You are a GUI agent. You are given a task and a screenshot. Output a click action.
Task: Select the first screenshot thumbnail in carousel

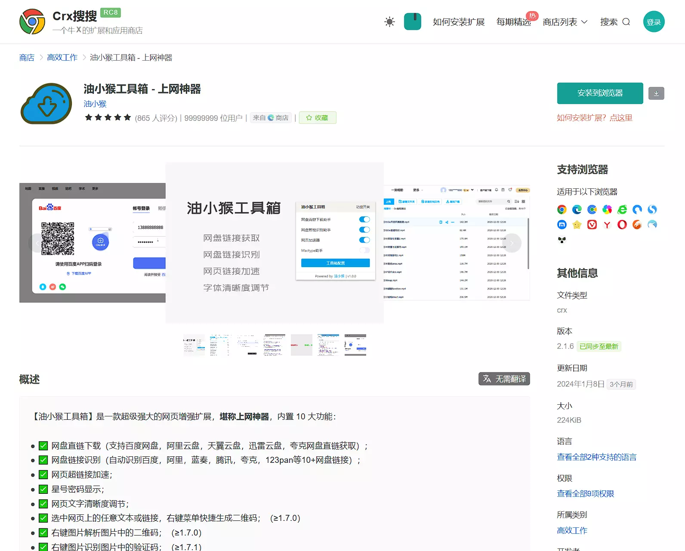194,345
